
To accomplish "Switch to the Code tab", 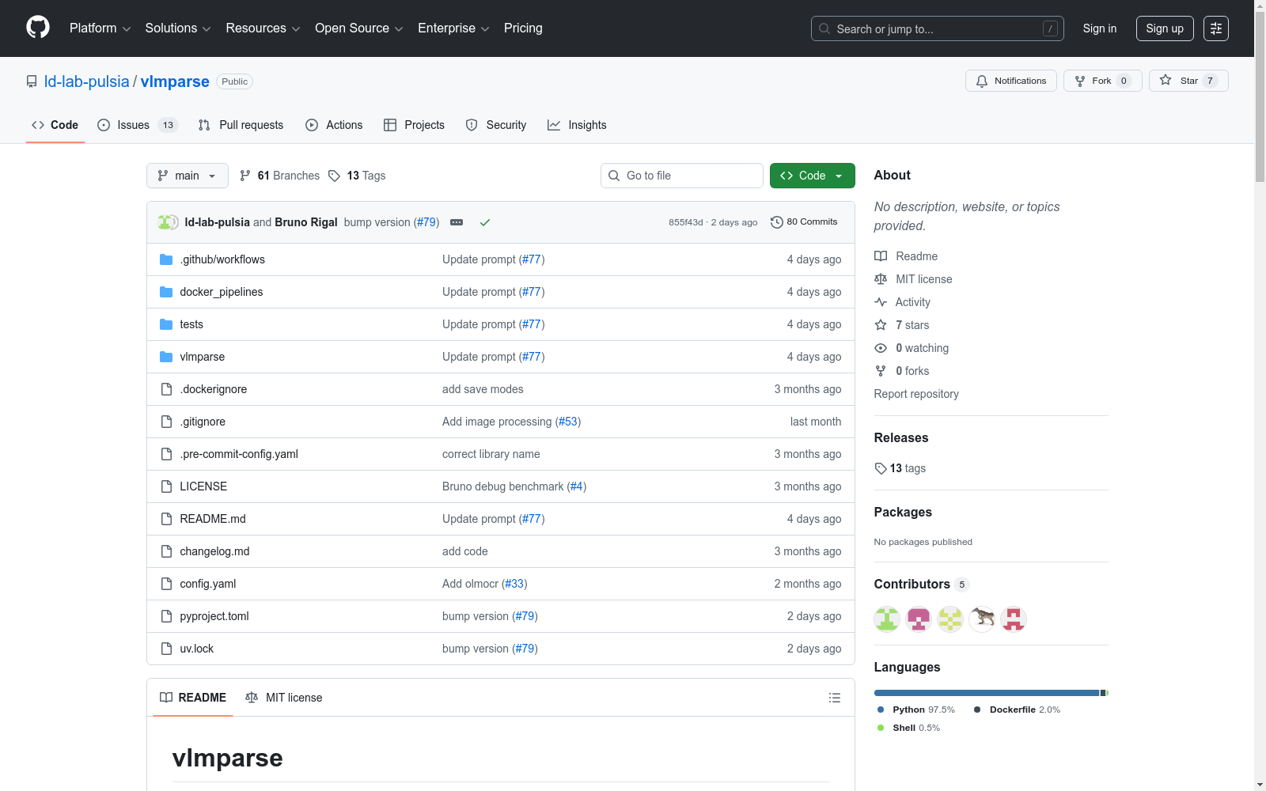I will pyautogui.click(x=55, y=125).
